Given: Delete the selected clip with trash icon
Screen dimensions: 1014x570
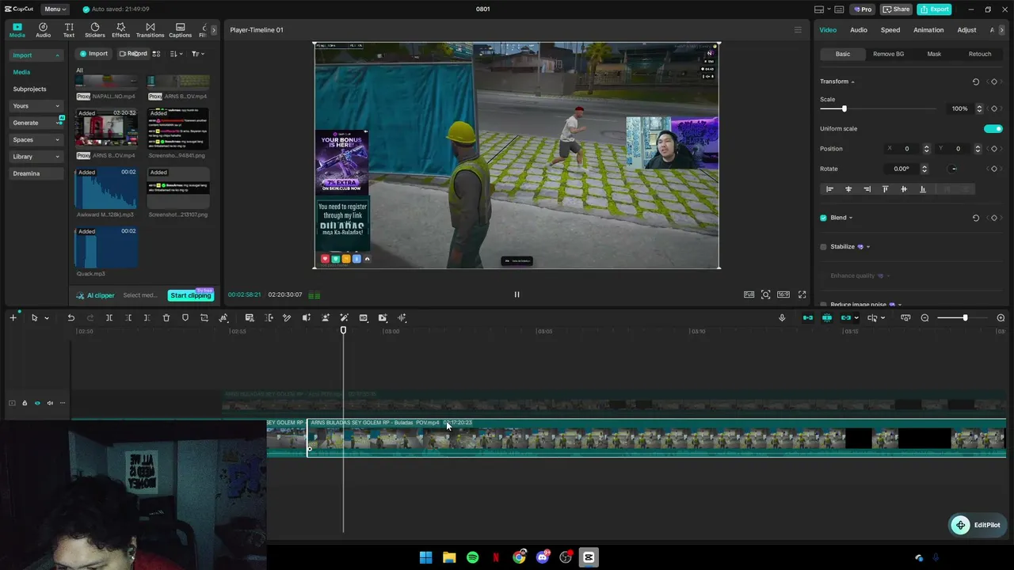Looking at the screenshot, I should pyautogui.click(x=166, y=317).
